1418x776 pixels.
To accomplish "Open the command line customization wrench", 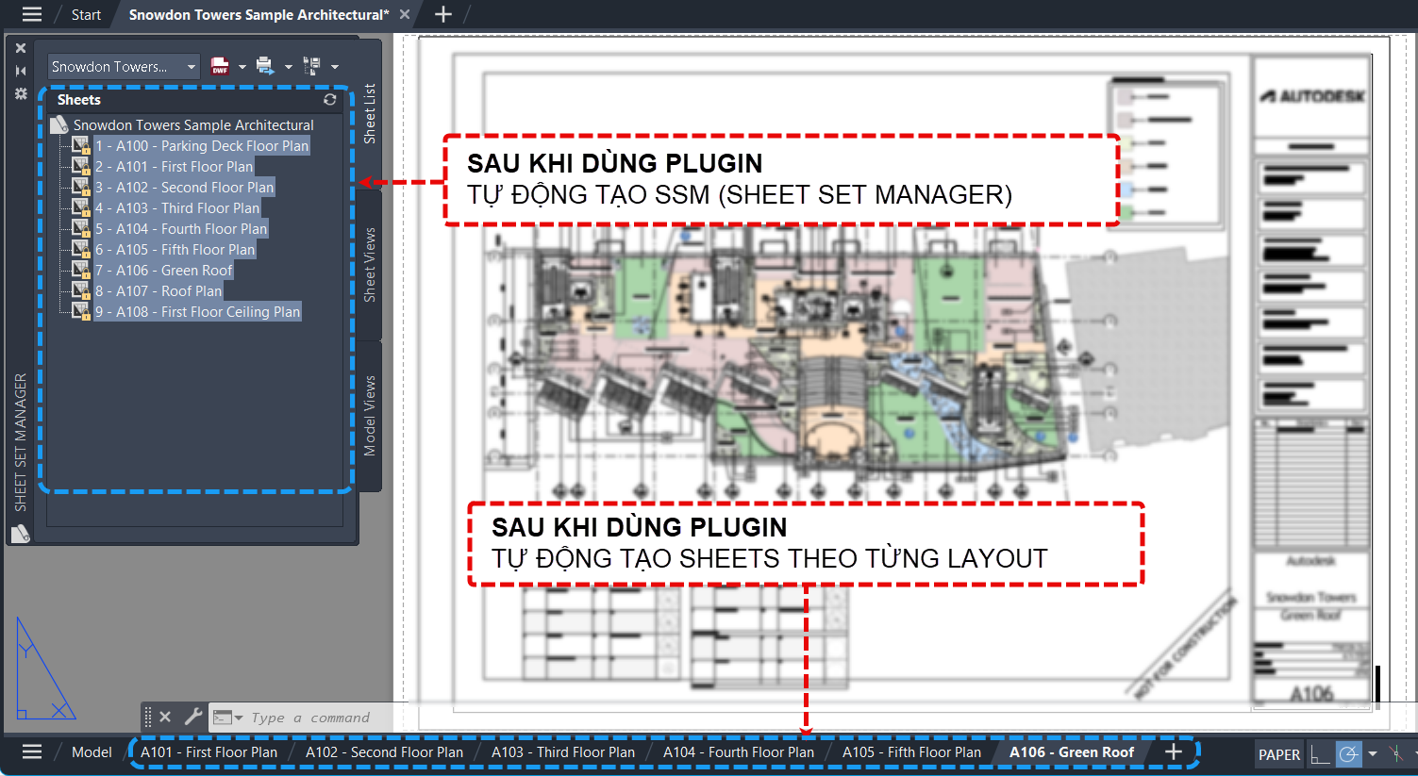I will click(192, 718).
